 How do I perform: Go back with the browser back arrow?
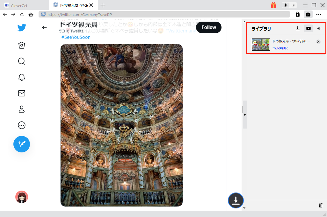click(x=5, y=14)
